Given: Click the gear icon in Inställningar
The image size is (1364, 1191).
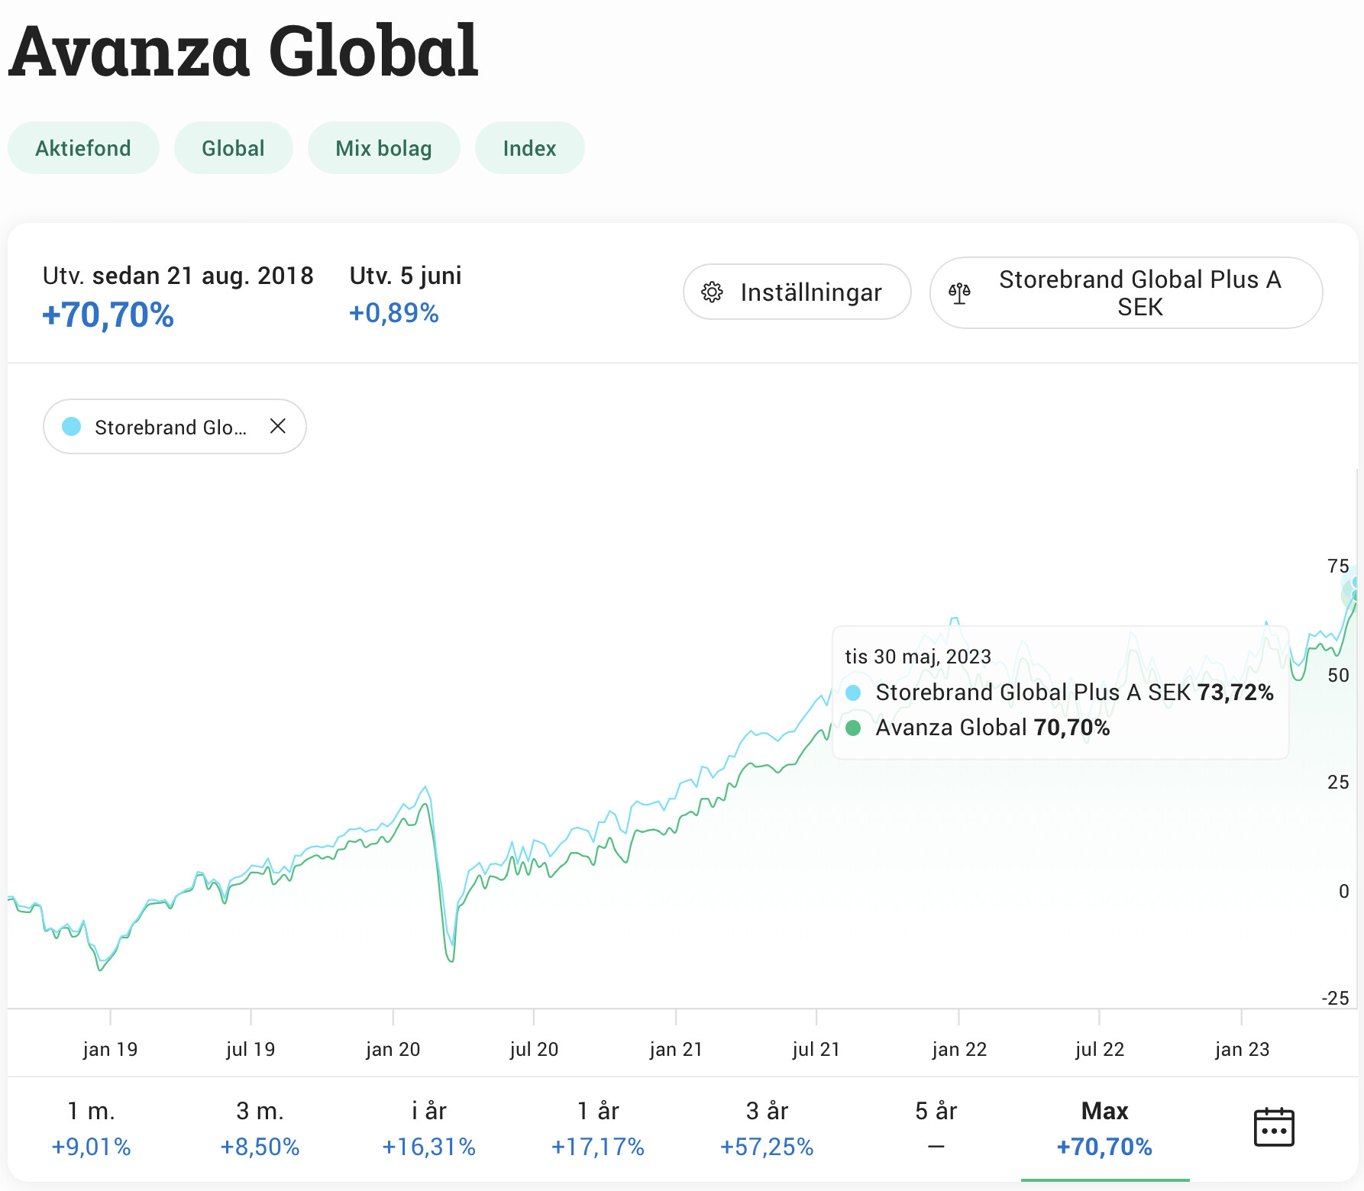Looking at the screenshot, I should (x=712, y=292).
